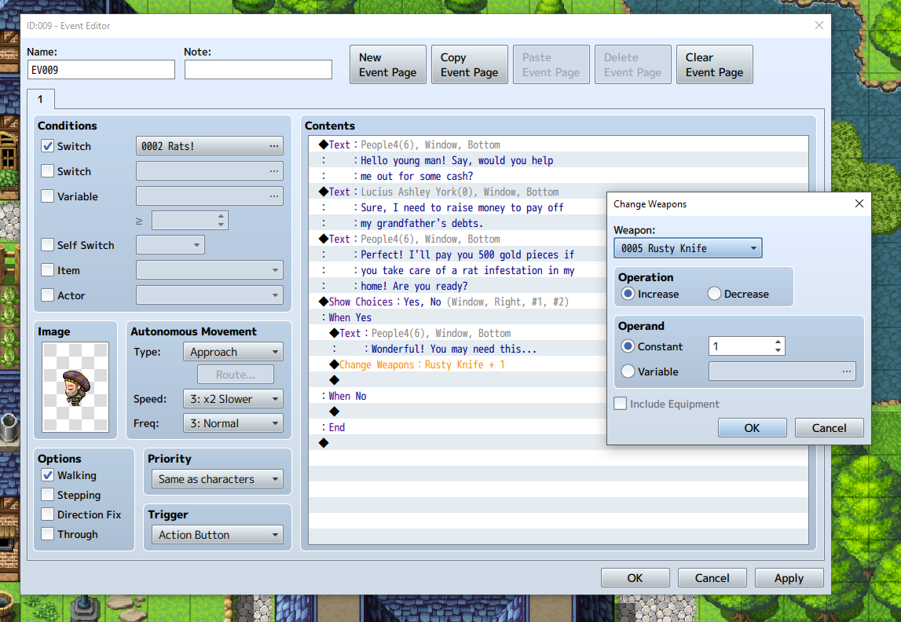901x622 pixels.
Task: Confirm Change Weapons dialog with OK
Action: (x=752, y=428)
